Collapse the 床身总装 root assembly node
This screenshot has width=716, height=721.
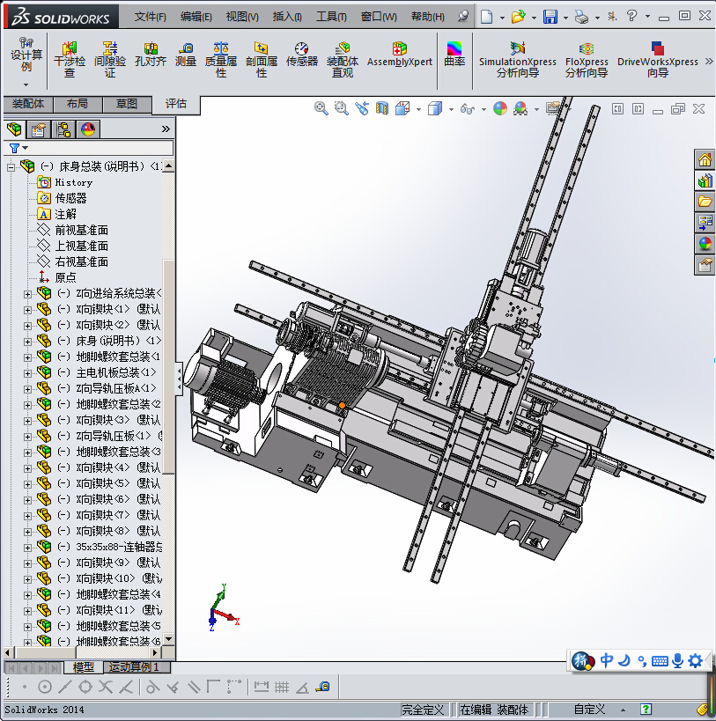[11, 166]
